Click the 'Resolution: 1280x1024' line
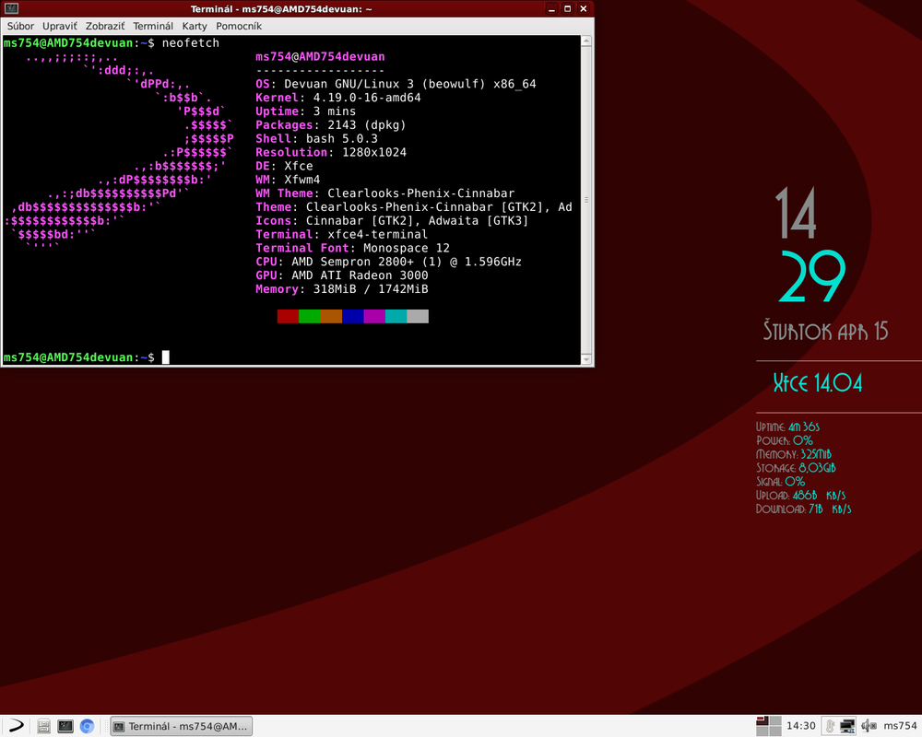This screenshot has height=737, width=922. tap(331, 152)
